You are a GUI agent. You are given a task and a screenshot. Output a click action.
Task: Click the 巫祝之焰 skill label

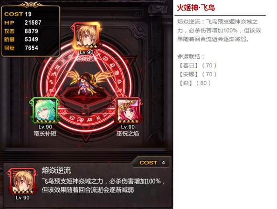(128, 134)
